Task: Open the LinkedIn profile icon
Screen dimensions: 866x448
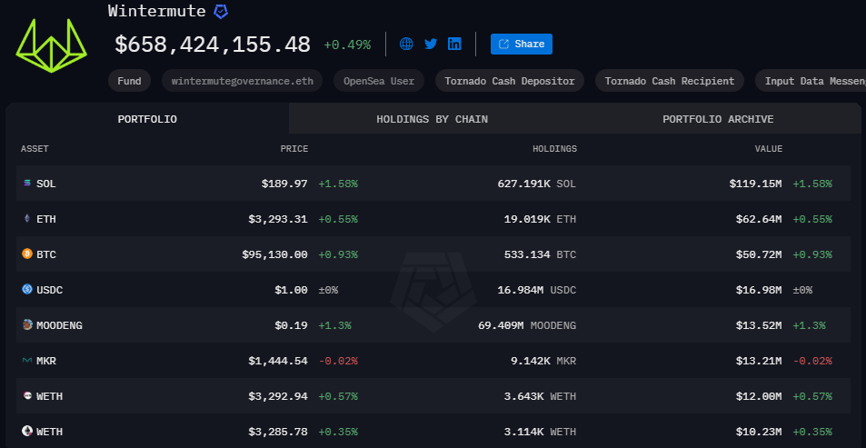Action: 454,45
